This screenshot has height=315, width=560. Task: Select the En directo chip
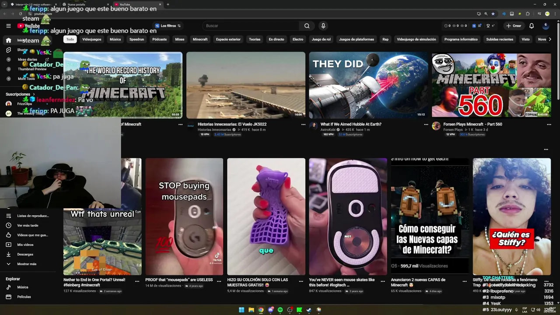click(x=276, y=39)
